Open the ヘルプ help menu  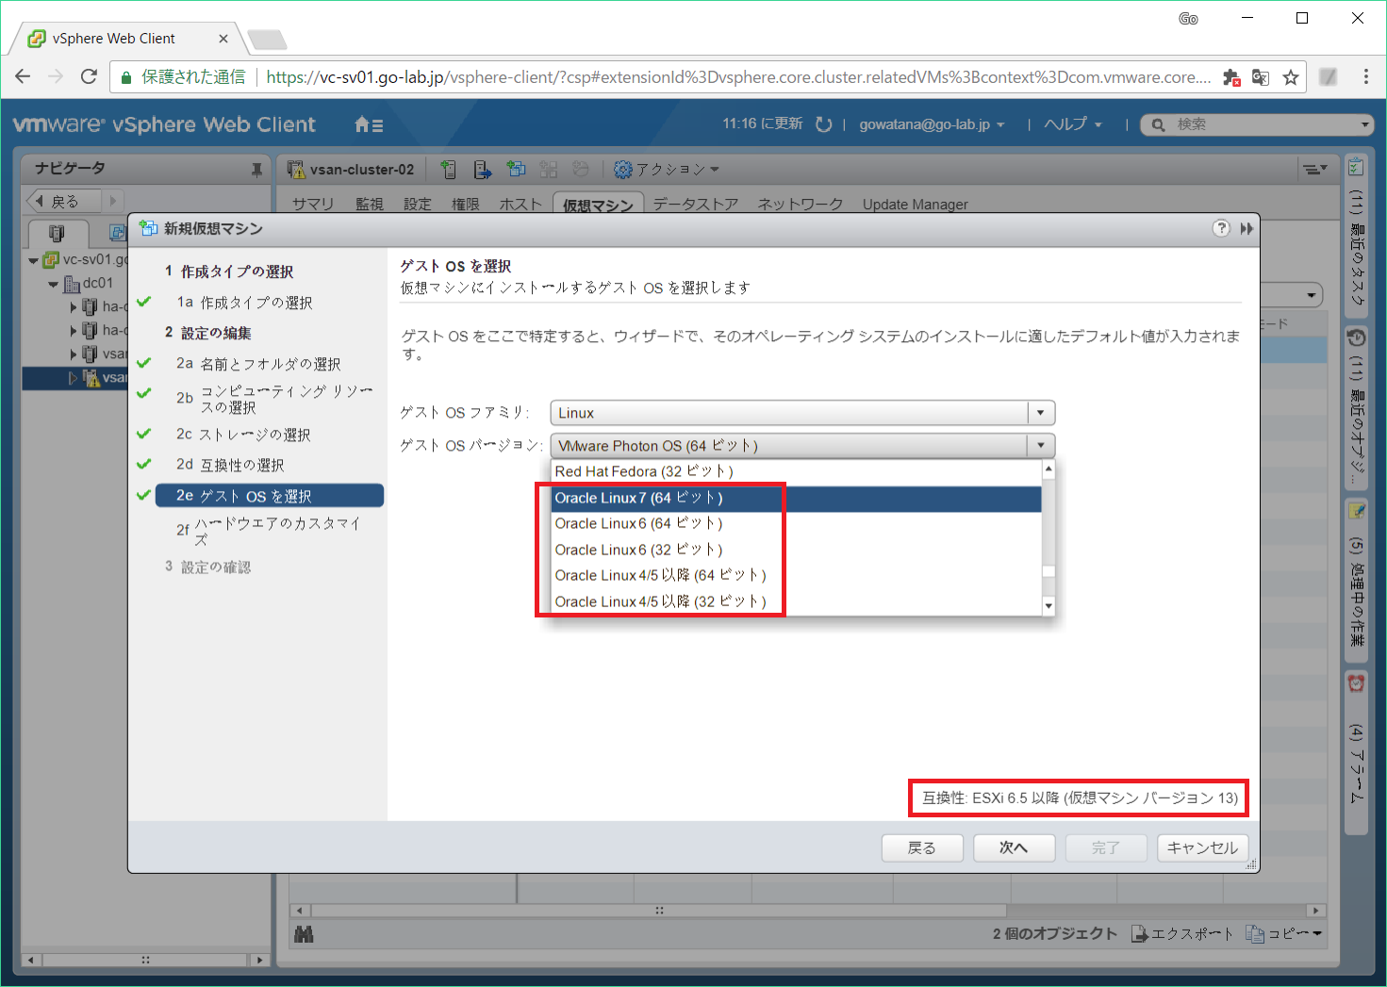click(1073, 124)
